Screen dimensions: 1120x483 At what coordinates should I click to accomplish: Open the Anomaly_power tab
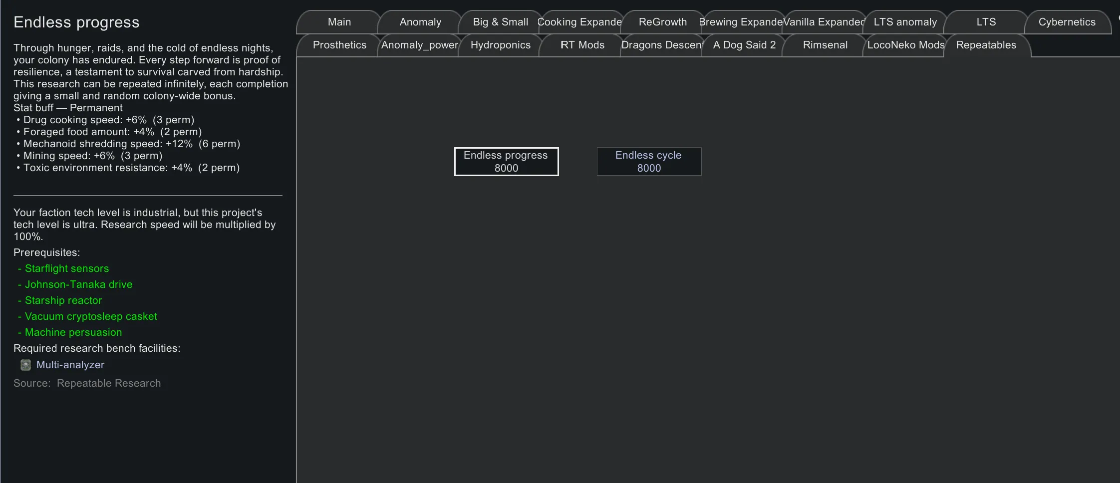[x=419, y=45]
